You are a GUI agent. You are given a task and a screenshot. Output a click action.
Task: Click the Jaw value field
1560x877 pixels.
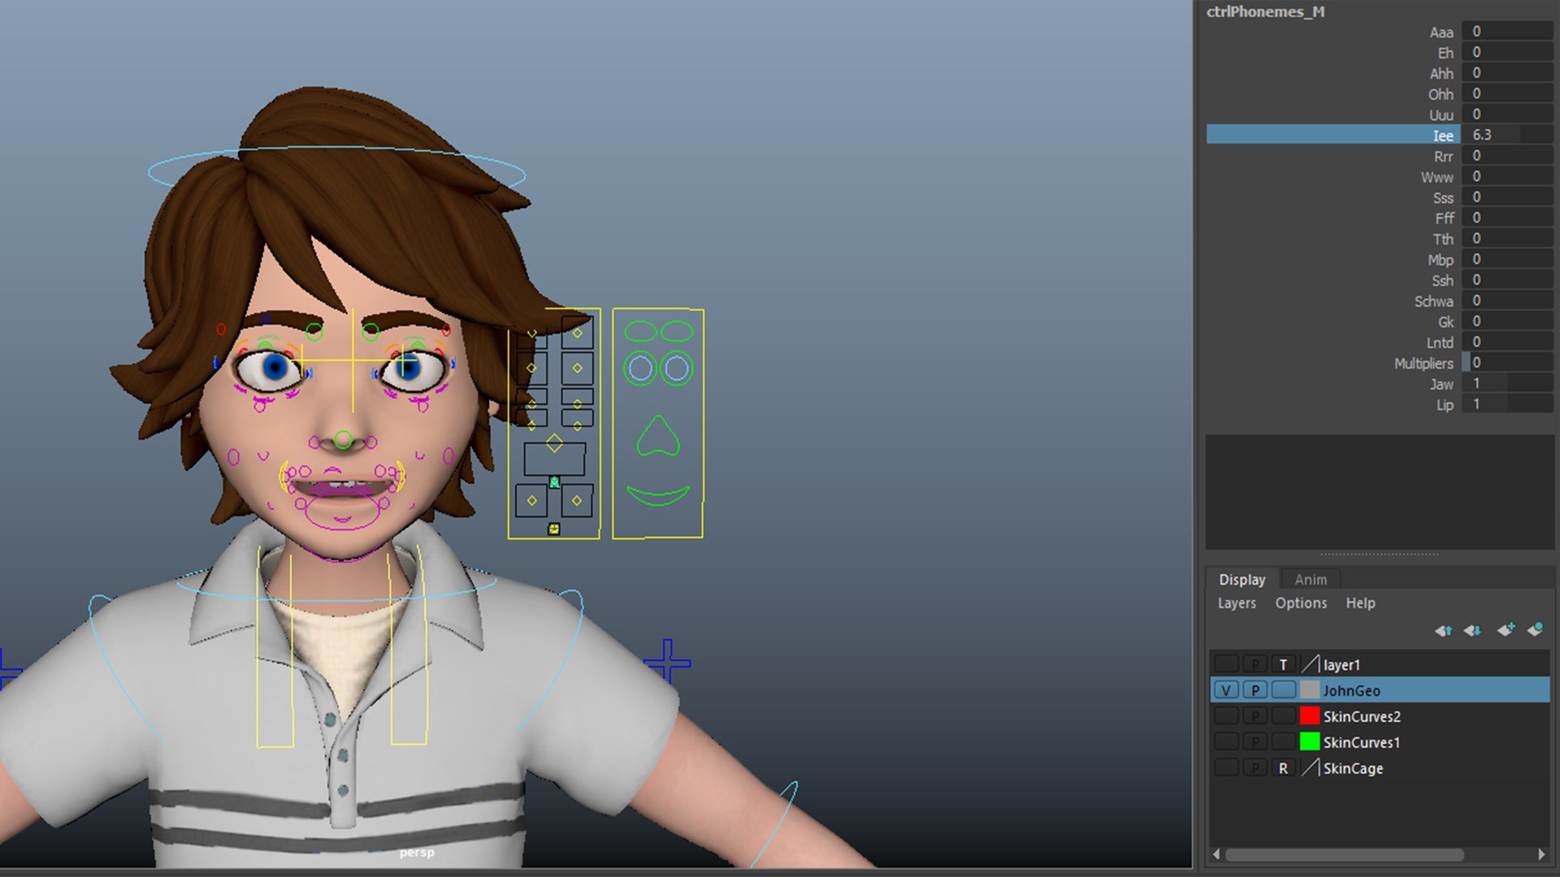(x=1506, y=383)
